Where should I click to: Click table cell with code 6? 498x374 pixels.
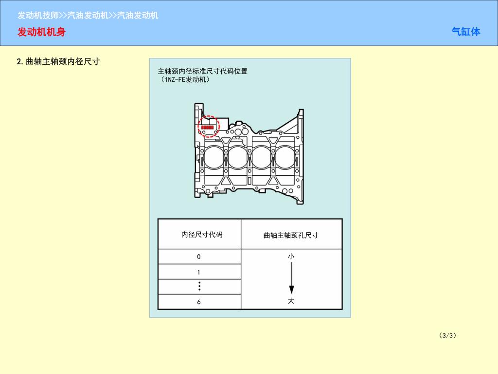point(199,301)
